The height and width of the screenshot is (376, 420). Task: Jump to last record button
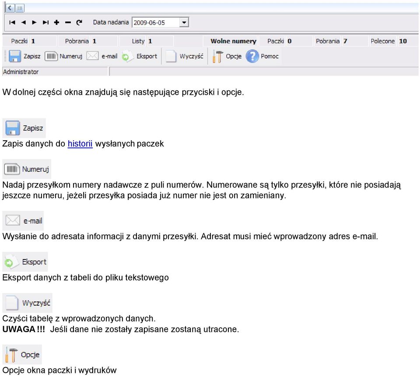(x=45, y=22)
